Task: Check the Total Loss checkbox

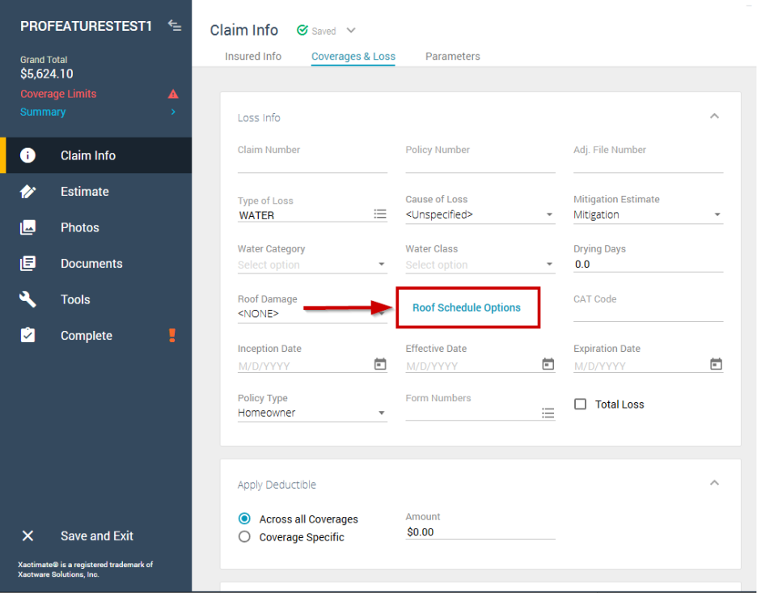Action: (x=580, y=405)
